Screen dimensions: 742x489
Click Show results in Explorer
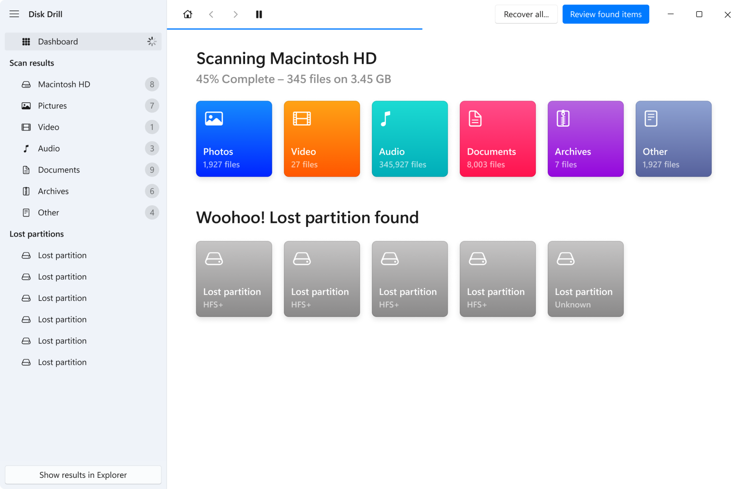[x=83, y=475]
